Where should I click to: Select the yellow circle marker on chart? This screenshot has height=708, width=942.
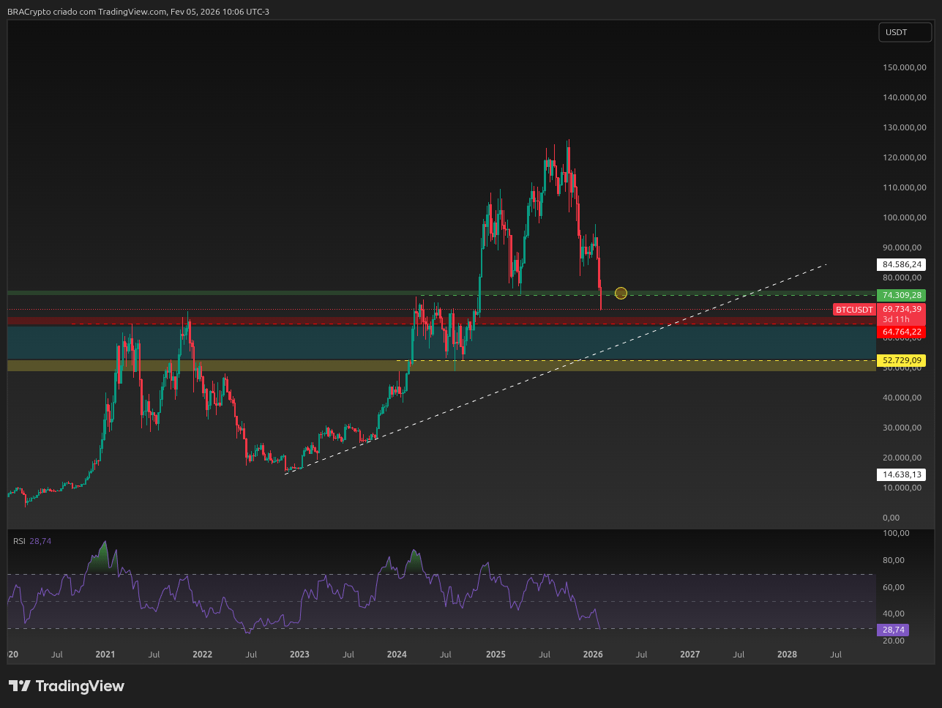(x=621, y=293)
